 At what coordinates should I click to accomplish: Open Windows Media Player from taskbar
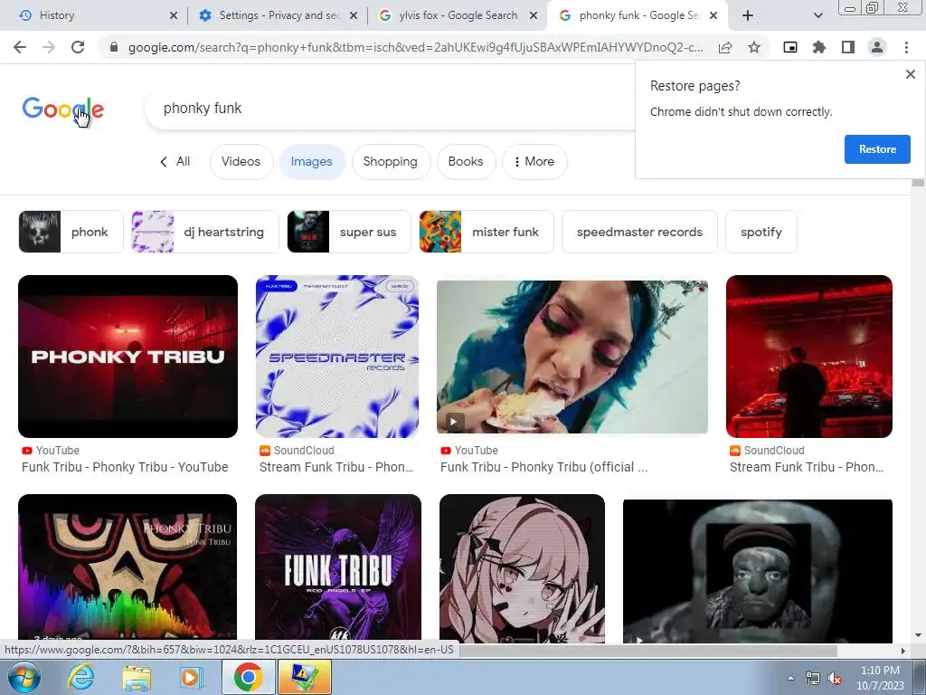coord(191,677)
